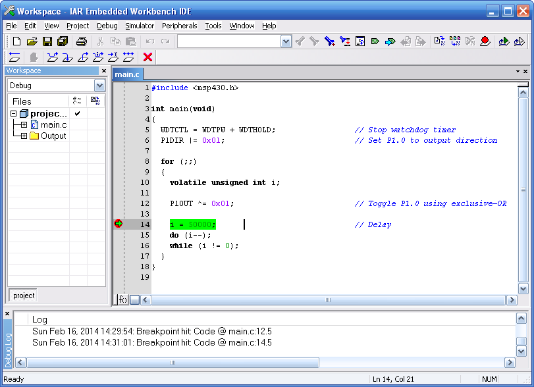Click the Paste clipboard icon
Viewport: 534px width, 387px height.
131,41
